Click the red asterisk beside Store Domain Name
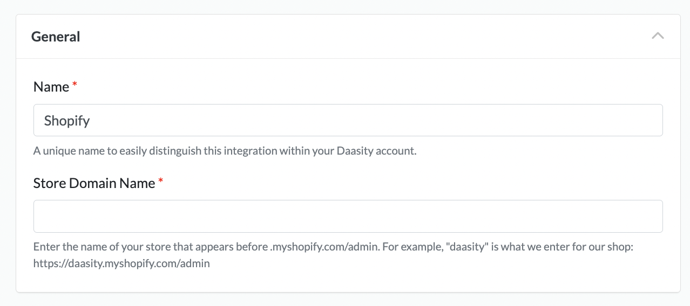 click(160, 182)
